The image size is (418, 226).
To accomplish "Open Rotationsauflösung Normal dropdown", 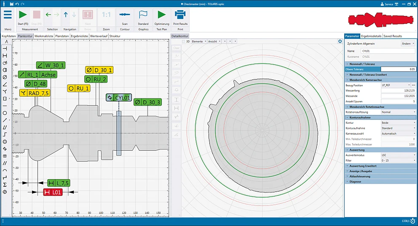I will pos(398,112).
